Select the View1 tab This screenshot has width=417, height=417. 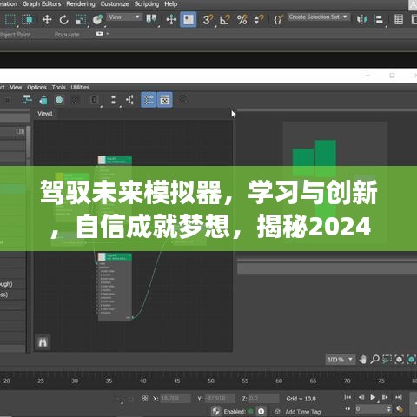pos(45,114)
